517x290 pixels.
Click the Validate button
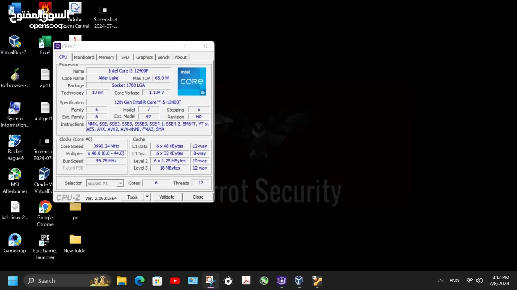tap(167, 197)
